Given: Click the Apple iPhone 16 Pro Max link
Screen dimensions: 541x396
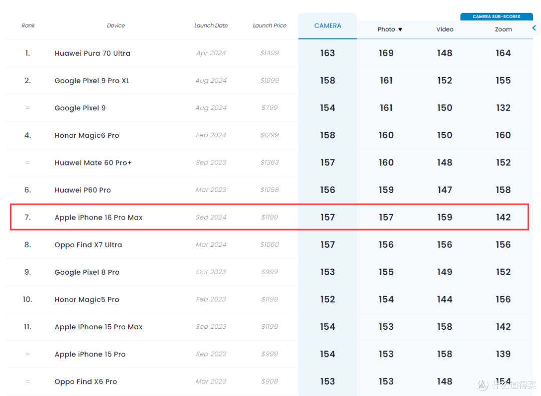Looking at the screenshot, I should pyautogui.click(x=98, y=218).
